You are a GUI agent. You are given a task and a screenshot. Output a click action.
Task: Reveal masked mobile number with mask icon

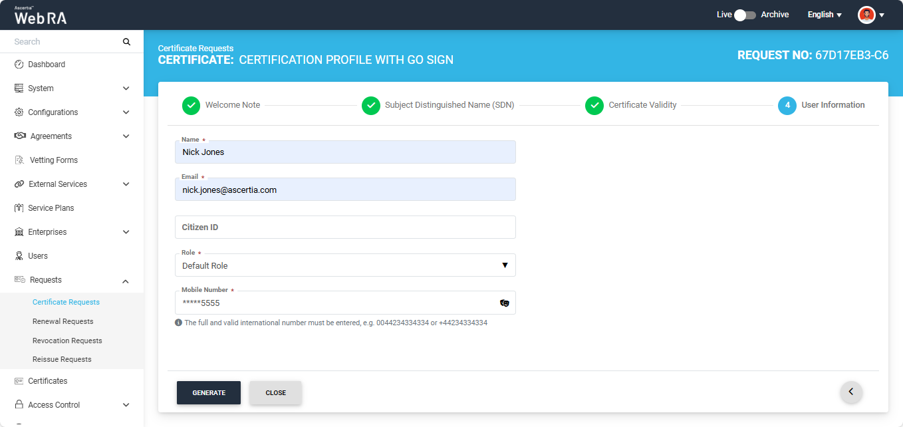tap(505, 303)
